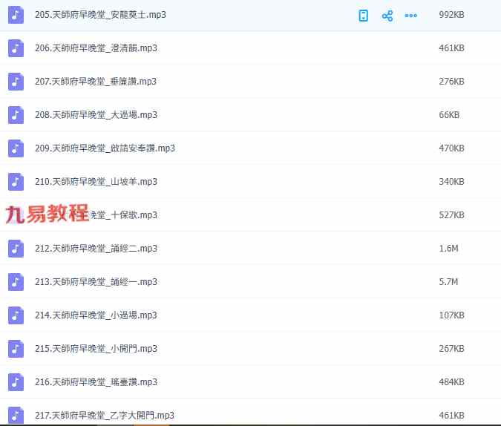This screenshot has width=501, height=426.
Task: Open the more options ellipsis for file 205
Action: tap(410, 16)
